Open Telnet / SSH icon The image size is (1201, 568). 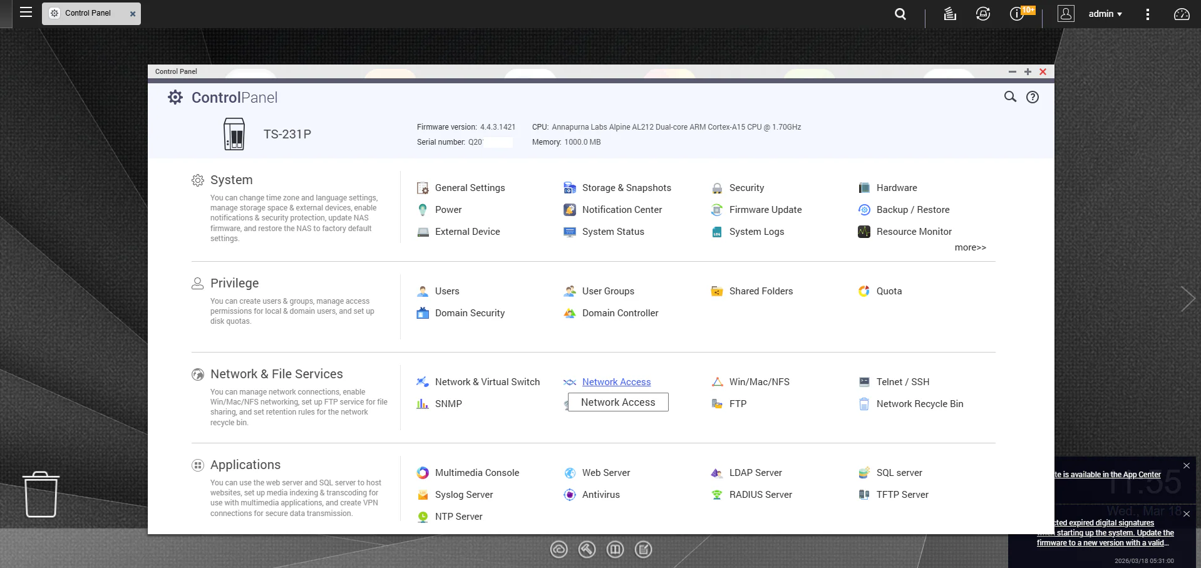pyautogui.click(x=864, y=382)
